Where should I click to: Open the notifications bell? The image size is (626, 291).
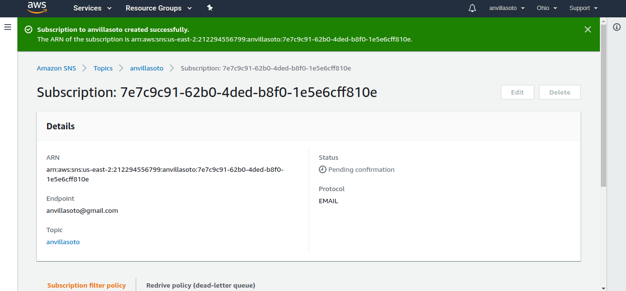472,8
